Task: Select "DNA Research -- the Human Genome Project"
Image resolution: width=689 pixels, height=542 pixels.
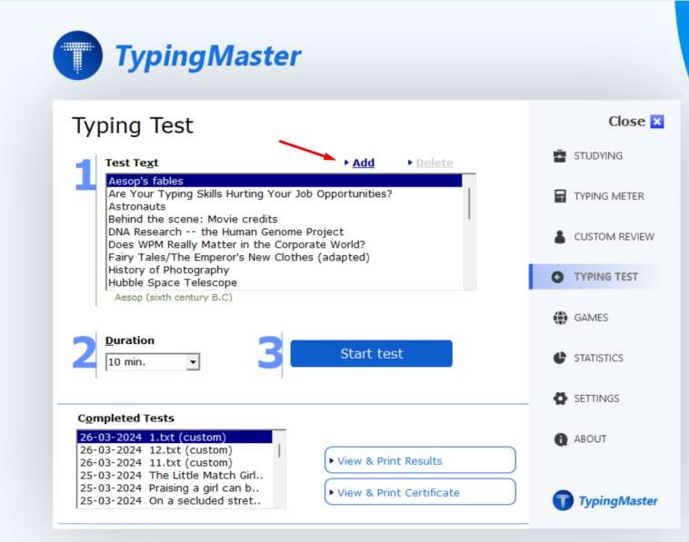Action: point(285,232)
